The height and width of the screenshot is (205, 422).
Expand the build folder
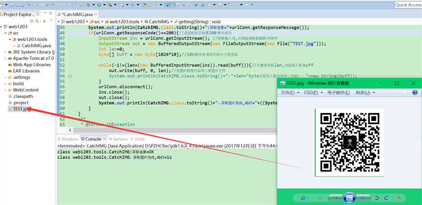click(x=6, y=84)
